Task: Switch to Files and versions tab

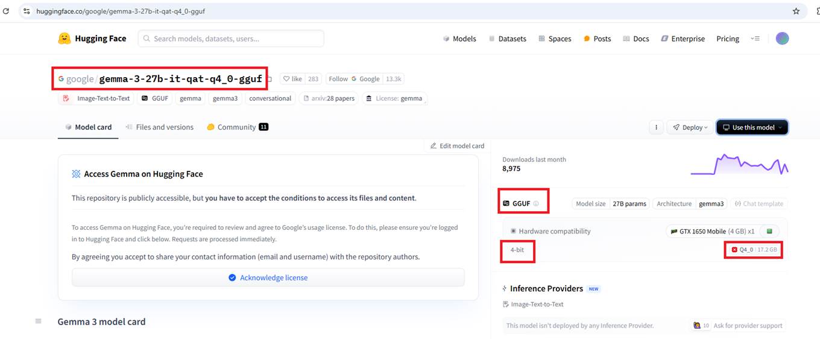Action: pos(160,127)
